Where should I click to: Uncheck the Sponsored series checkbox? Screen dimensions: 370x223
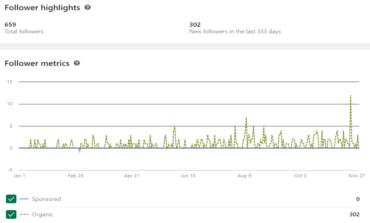pos(11,199)
